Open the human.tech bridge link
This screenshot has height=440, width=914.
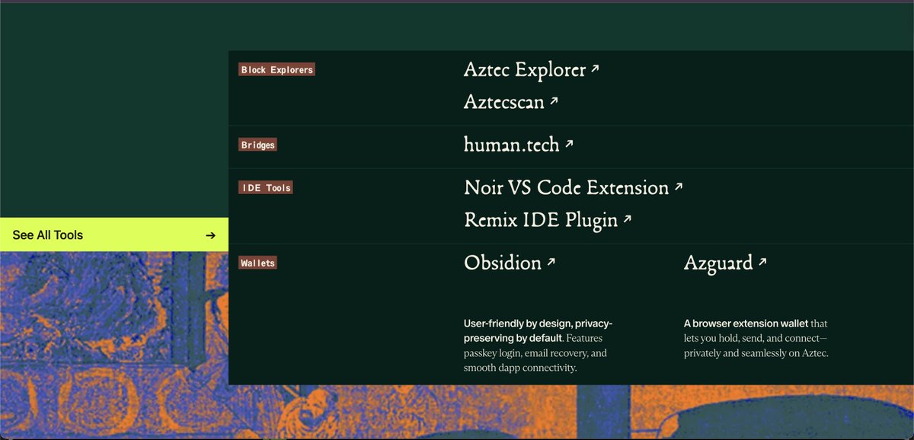click(518, 145)
